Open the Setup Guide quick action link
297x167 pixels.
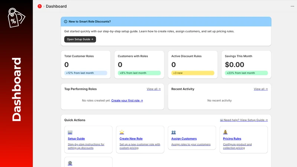coord(76,138)
